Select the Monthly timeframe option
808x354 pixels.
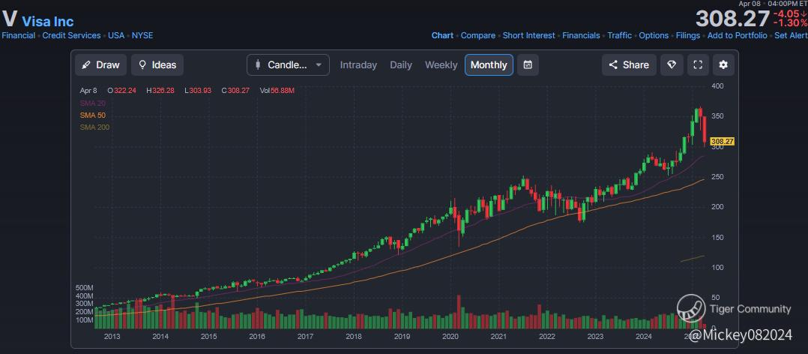pos(489,65)
